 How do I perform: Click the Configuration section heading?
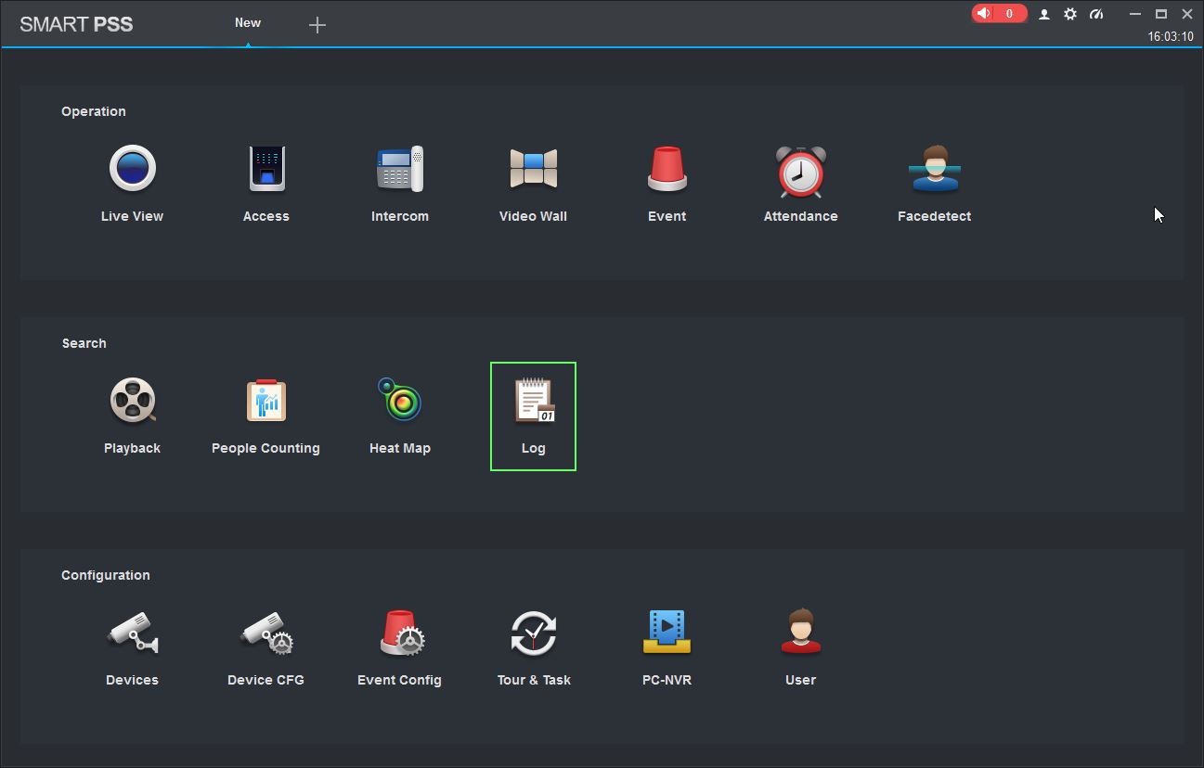point(106,575)
